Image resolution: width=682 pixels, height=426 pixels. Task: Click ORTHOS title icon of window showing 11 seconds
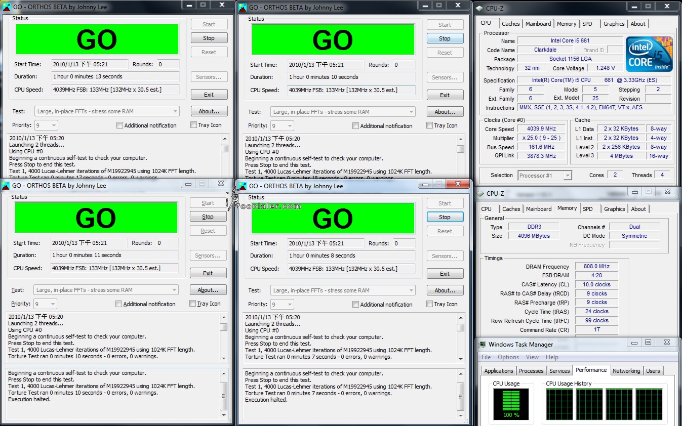coord(6,186)
